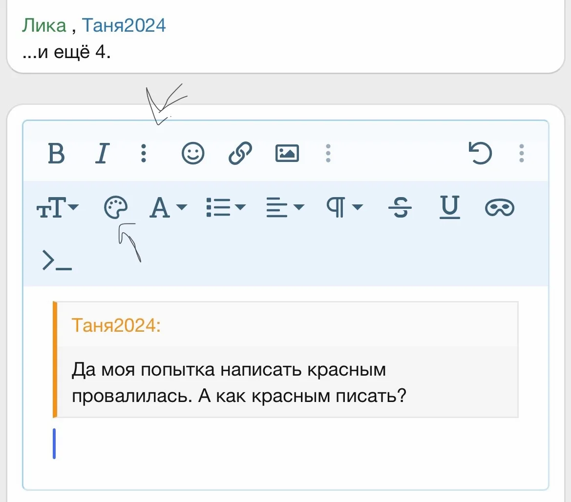Insert inline code with the prompt icon

click(57, 261)
